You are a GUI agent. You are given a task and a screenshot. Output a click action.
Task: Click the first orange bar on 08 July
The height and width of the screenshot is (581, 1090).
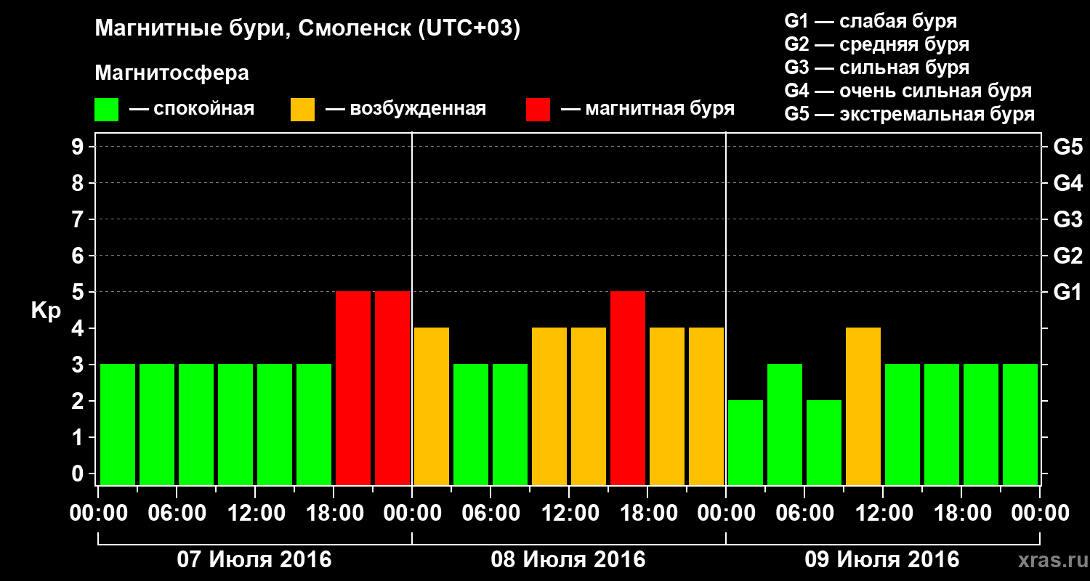[x=432, y=407]
